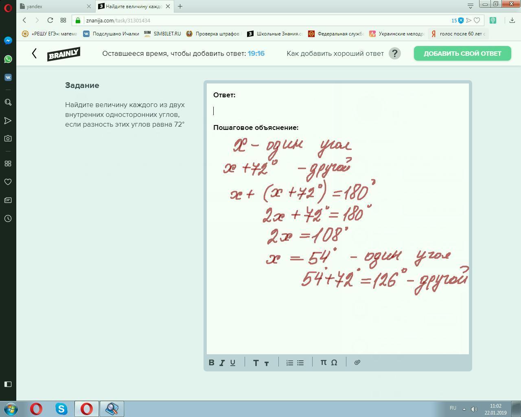The height and width of the screenshot is (417, 521).
Task: Apply italic formatting in the editor
Action: 222,362
